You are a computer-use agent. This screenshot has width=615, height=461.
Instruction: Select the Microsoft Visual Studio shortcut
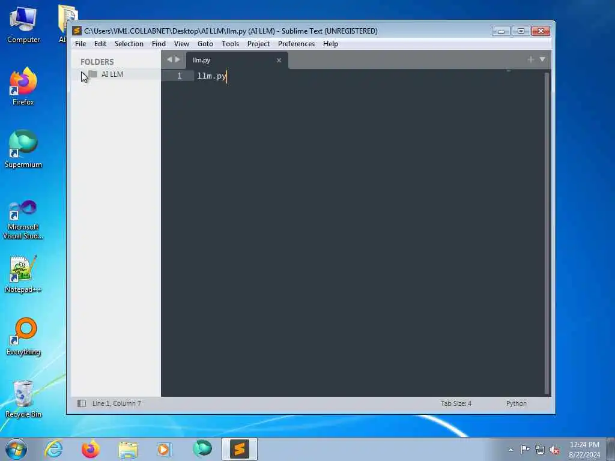23,220
